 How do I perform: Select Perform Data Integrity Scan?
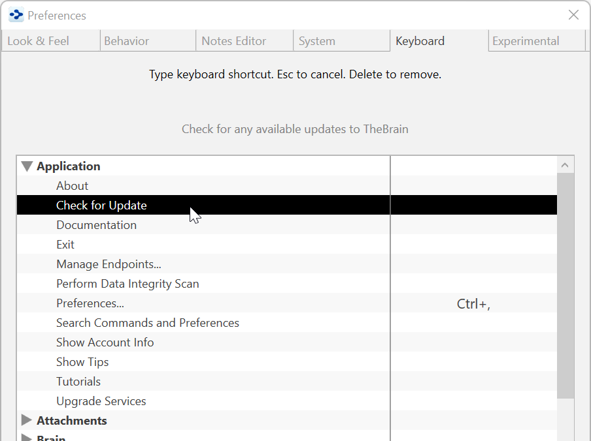click(127, 284)
